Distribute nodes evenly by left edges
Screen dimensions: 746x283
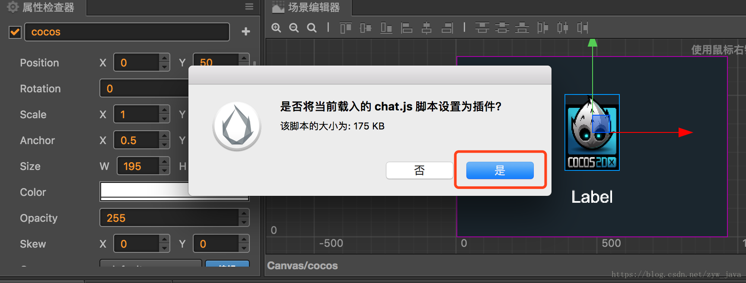click(x=542, y=28)
